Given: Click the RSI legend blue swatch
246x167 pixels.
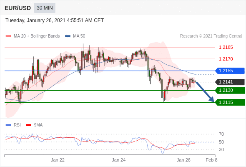Looking at the screenshot, I should 8,125.
